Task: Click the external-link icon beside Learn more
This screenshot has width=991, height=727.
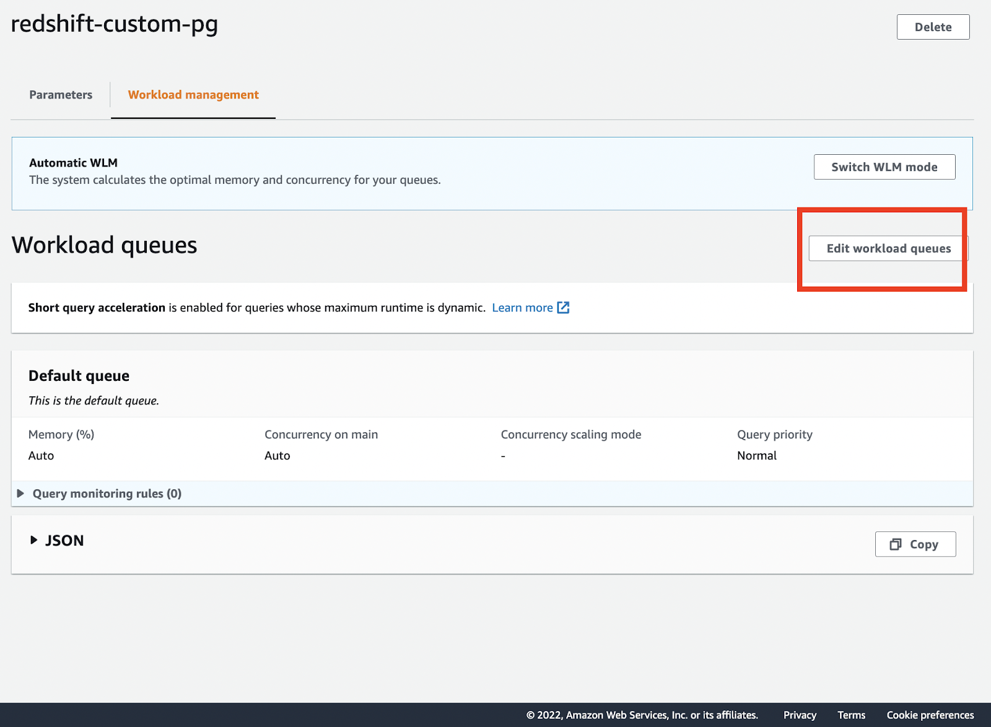Action: (563, 307)
